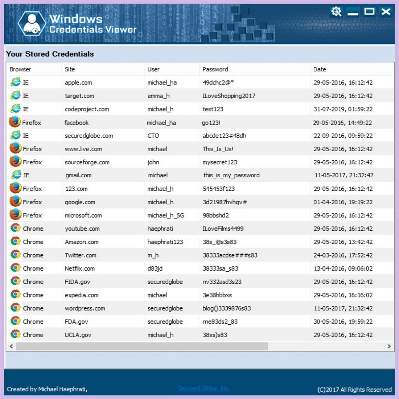The width and height of the screenshot is (399, 399).
Task: Minimize the Credentials Viewer window
Action: (x=353, y=12)
